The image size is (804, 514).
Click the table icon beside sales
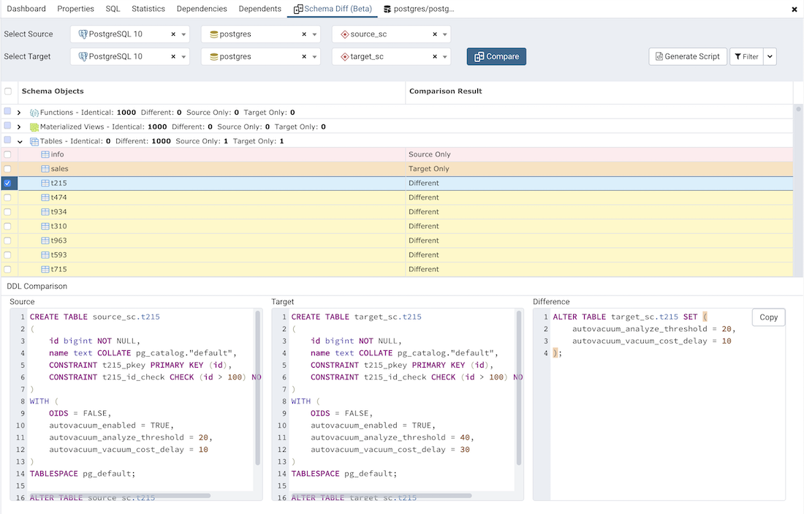[x=45, y=169]
